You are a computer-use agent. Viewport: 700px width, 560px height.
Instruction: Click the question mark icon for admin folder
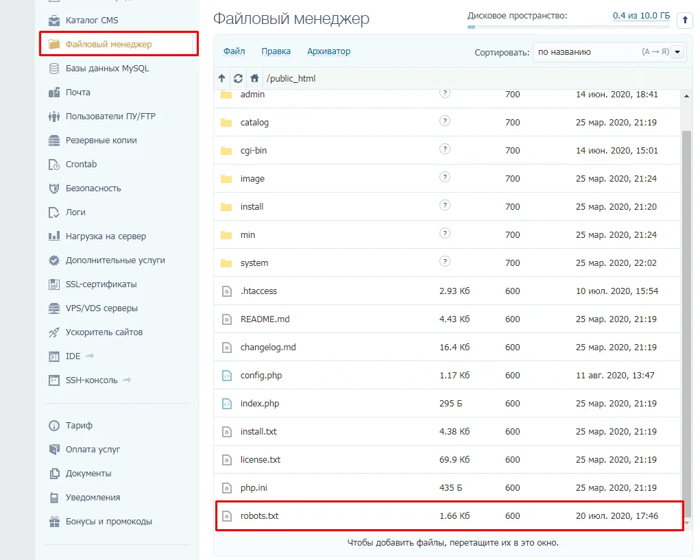444,93
